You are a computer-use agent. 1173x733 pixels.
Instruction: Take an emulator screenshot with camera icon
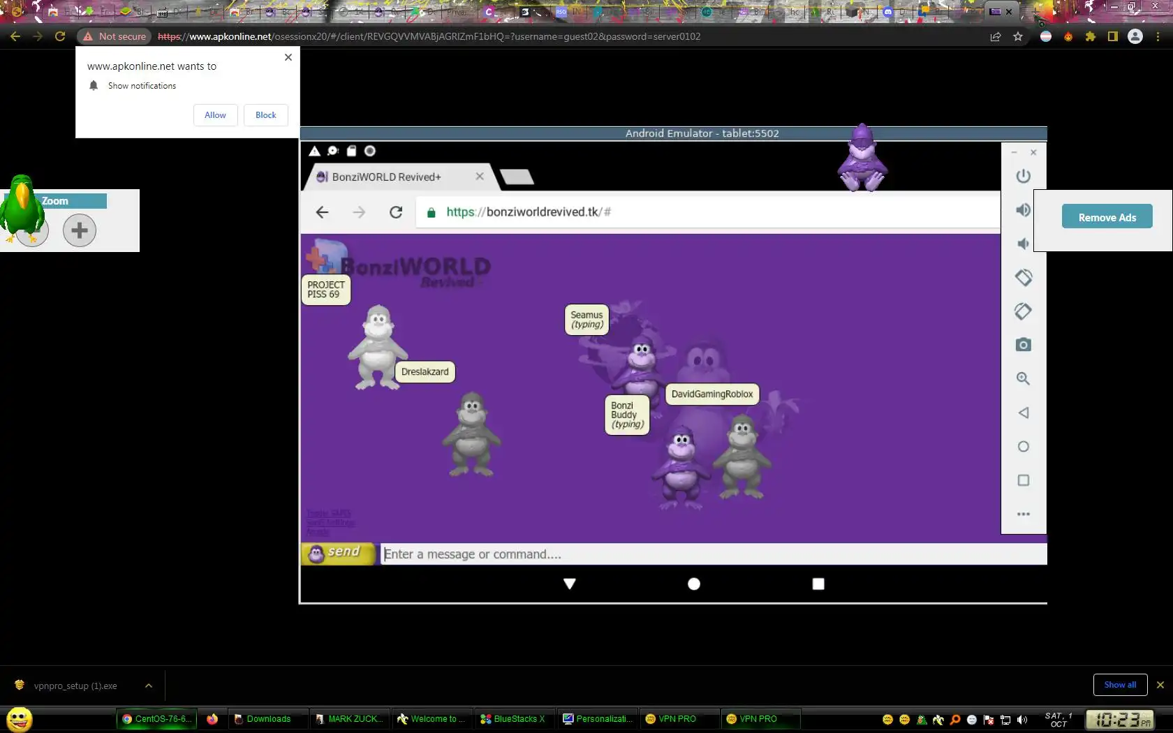click(1023, 345)
